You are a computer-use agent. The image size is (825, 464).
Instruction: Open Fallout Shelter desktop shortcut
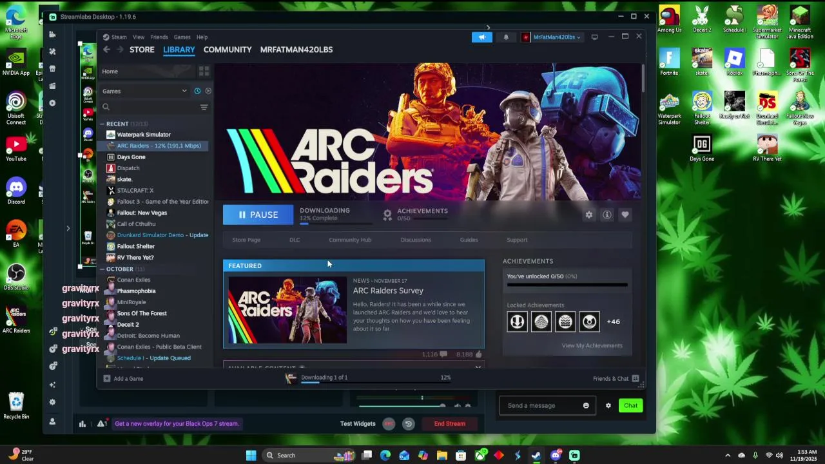[702, 108]
